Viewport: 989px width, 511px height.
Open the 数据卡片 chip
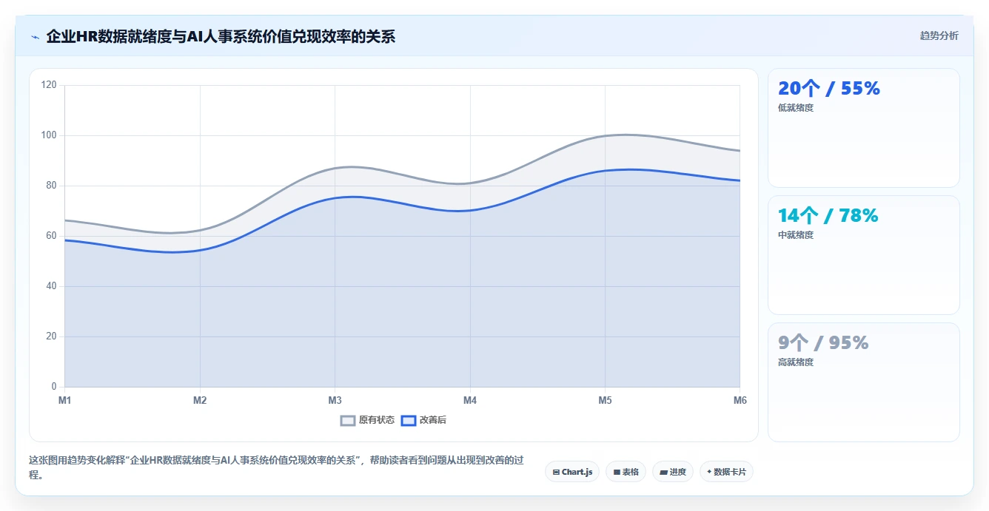tap(726, 472)
